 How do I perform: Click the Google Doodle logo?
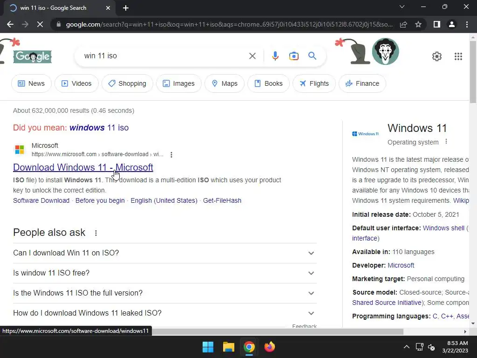32,56
